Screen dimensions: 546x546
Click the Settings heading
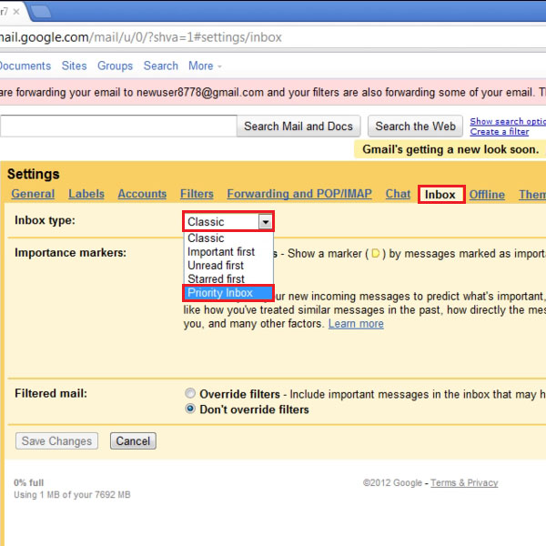(34, 174)
